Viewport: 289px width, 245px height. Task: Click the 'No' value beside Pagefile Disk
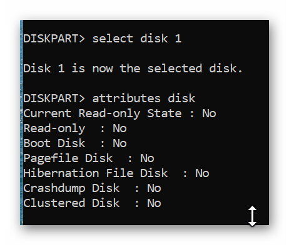coord(147,158)
